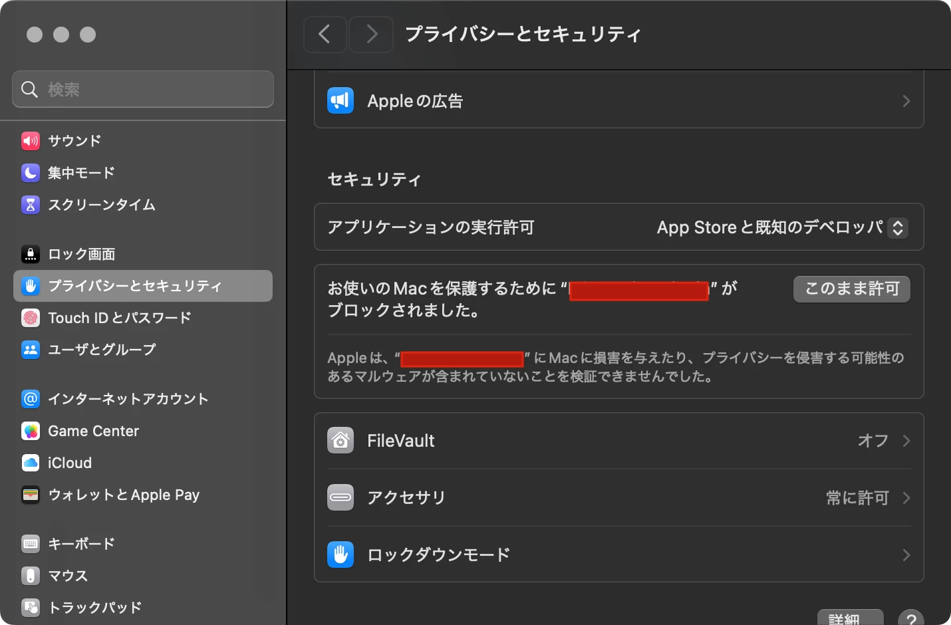Click the キーボード sidebar label
This screenshot has width=951, height=625.
click(81, 544)
